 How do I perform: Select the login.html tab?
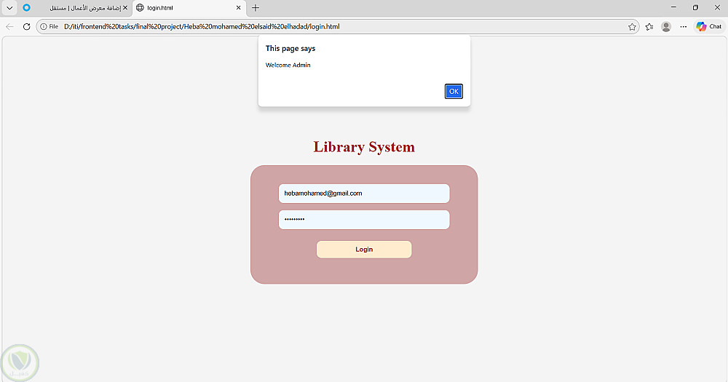[189, 8]
